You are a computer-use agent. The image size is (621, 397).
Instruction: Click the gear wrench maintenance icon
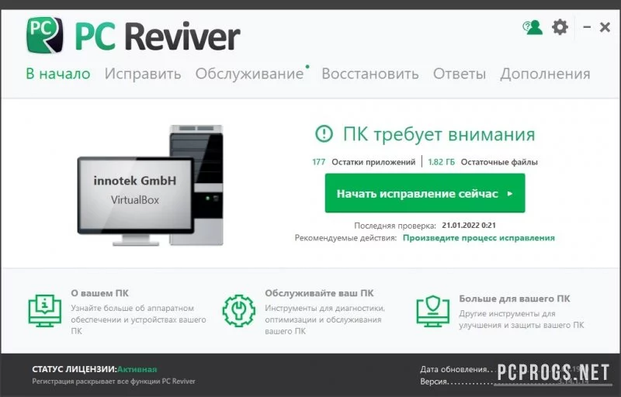(x=239, y=310)
